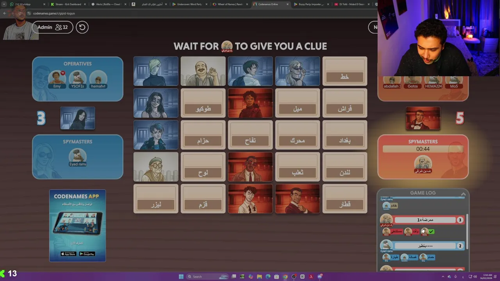Viewport: 500px width, 281px height.
Task: Switch to Undercover Word Party tab
Action: (x=189, y=4)
